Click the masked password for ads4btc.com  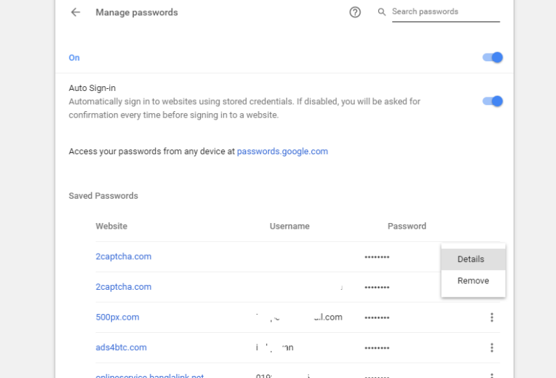tap(377, 347)
